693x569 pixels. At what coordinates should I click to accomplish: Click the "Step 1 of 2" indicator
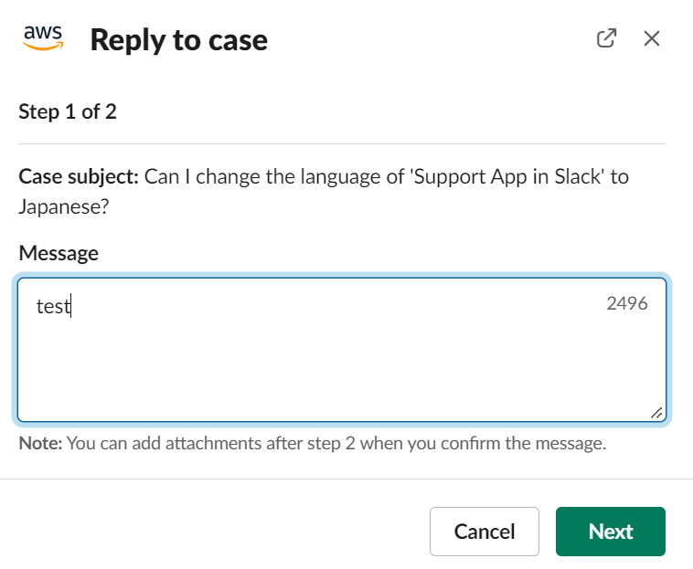click(x=68, y=111)
